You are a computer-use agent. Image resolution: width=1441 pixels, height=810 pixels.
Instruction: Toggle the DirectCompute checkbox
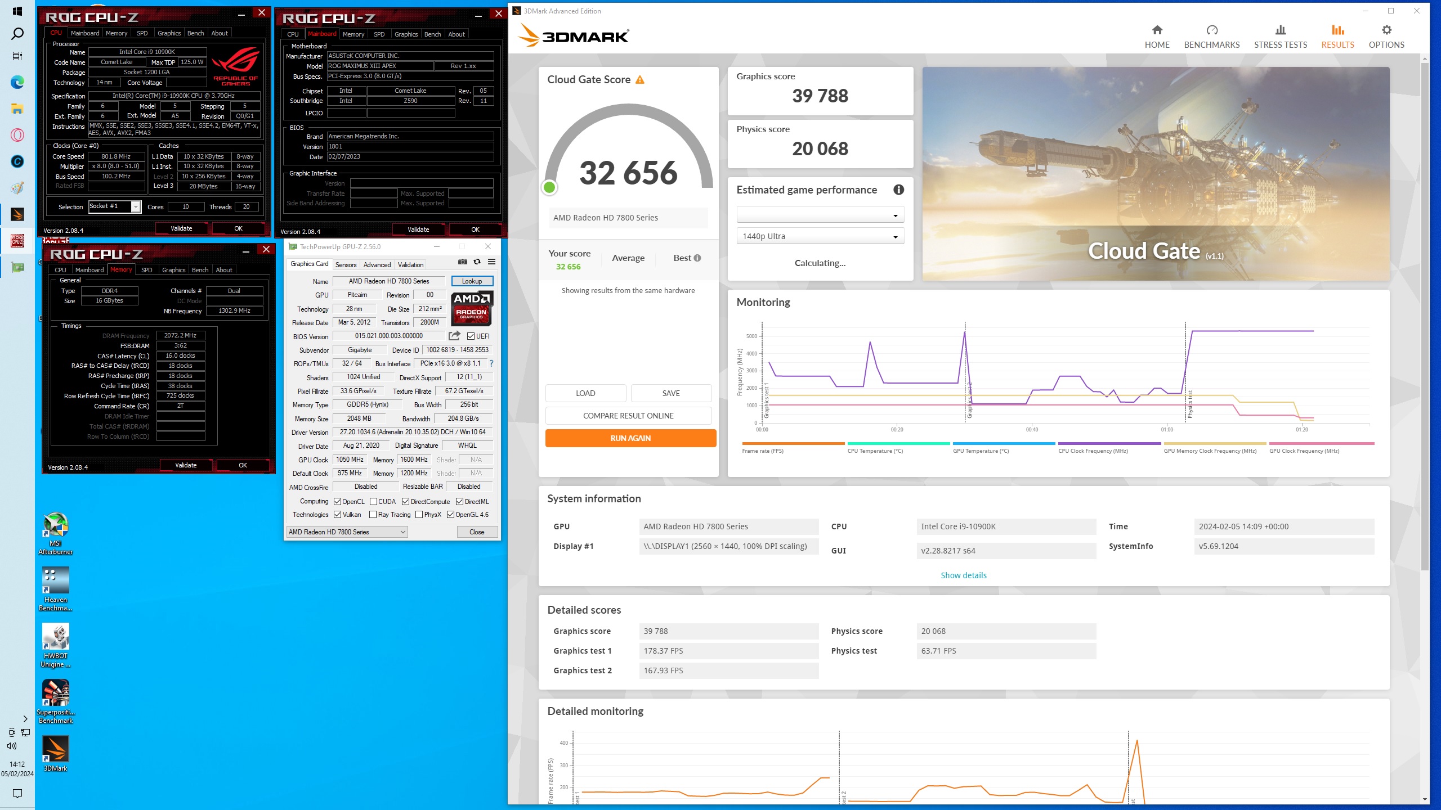[405, 502]
